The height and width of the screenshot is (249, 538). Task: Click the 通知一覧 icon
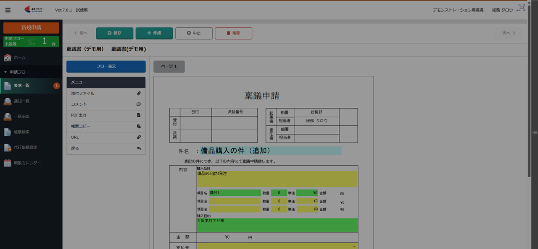pyautogui.click(x=7, y=101)
